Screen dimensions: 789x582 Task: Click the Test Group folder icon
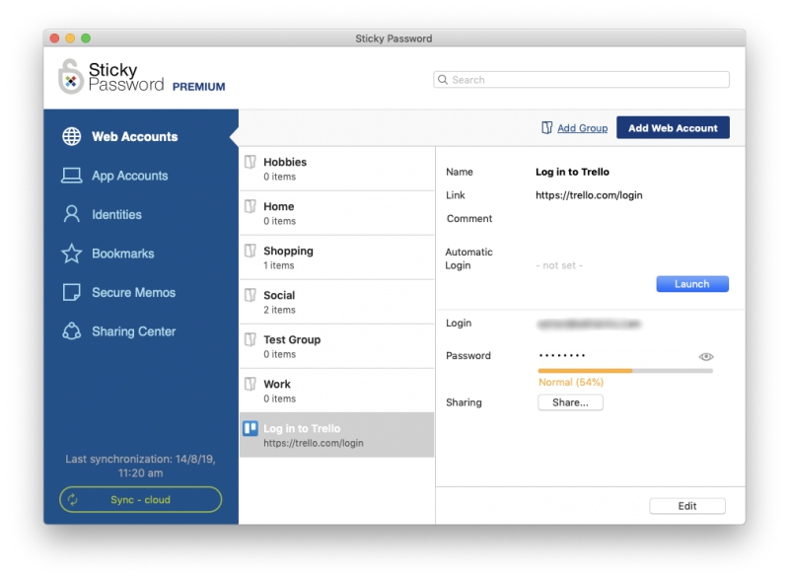coord(251,339)
